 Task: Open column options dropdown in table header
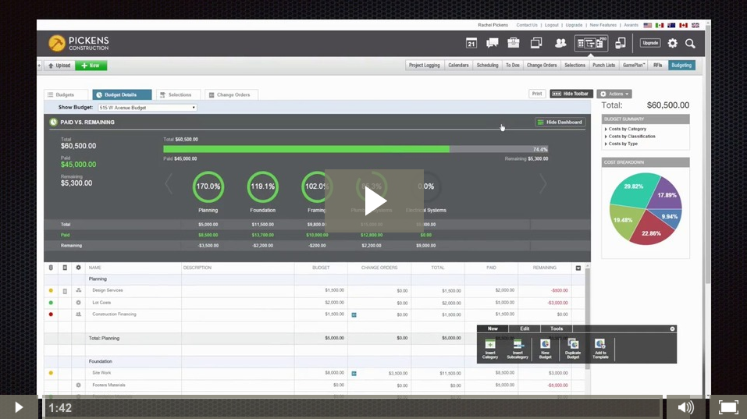pos(578,268)
